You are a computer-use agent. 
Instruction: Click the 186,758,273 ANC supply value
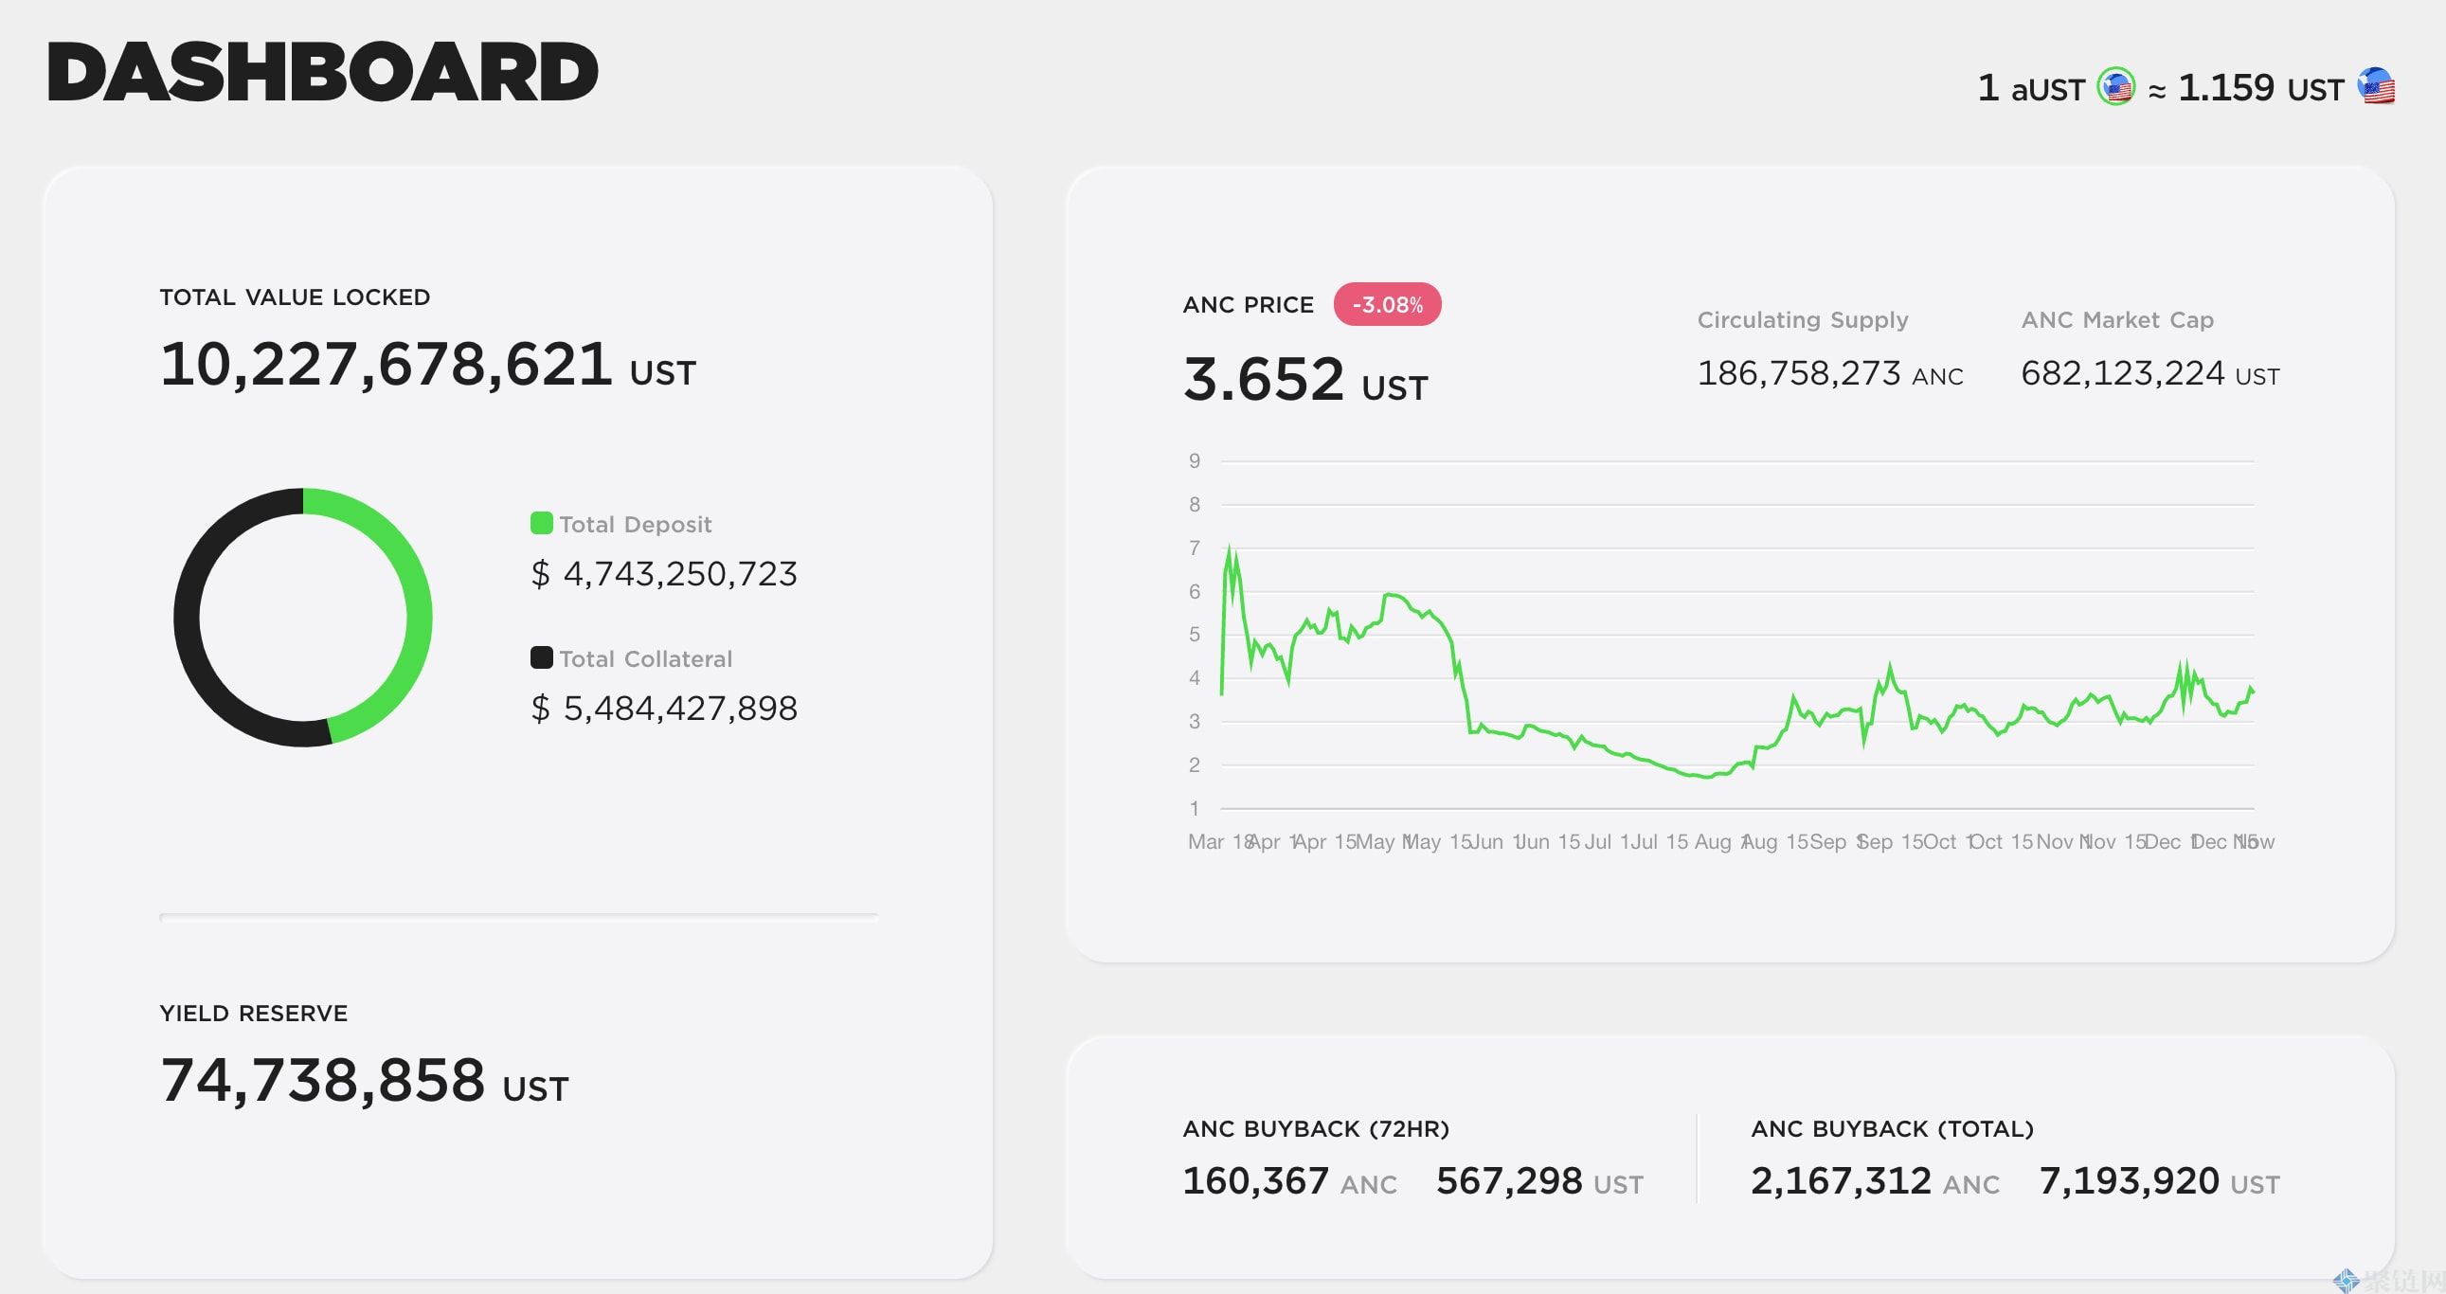[x=1829, y=373]
